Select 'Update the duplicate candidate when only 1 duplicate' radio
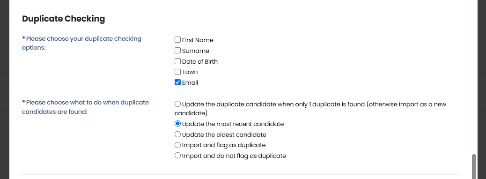Screen dimensions: 486x179 177,104
